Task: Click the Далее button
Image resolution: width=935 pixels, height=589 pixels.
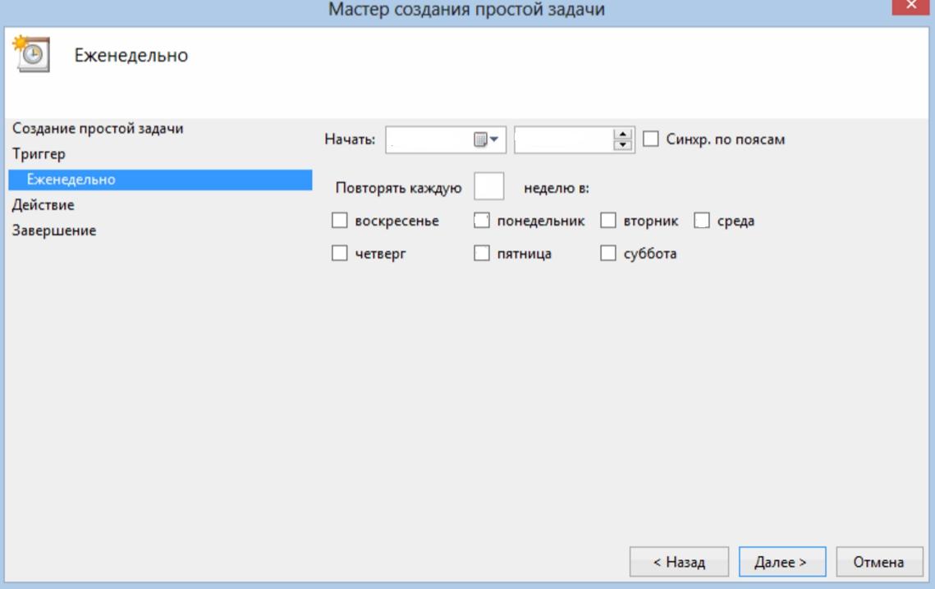Action: (x=781, y=562)
